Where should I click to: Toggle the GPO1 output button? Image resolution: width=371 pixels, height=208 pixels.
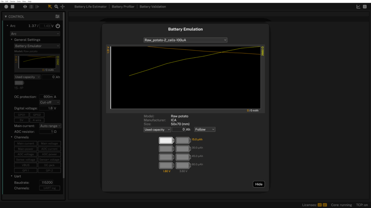point(21,115)
